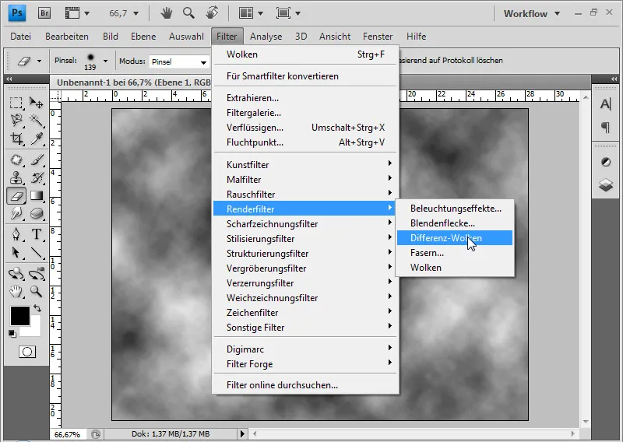623x442 pixels.
Task: Open status bar info flyout arrow
Action: 242,433
